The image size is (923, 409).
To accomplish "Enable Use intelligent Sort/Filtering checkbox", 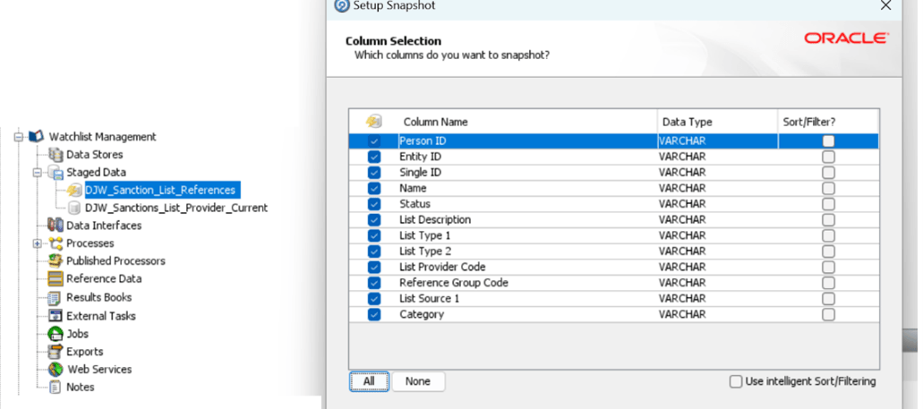I will 736,381.
